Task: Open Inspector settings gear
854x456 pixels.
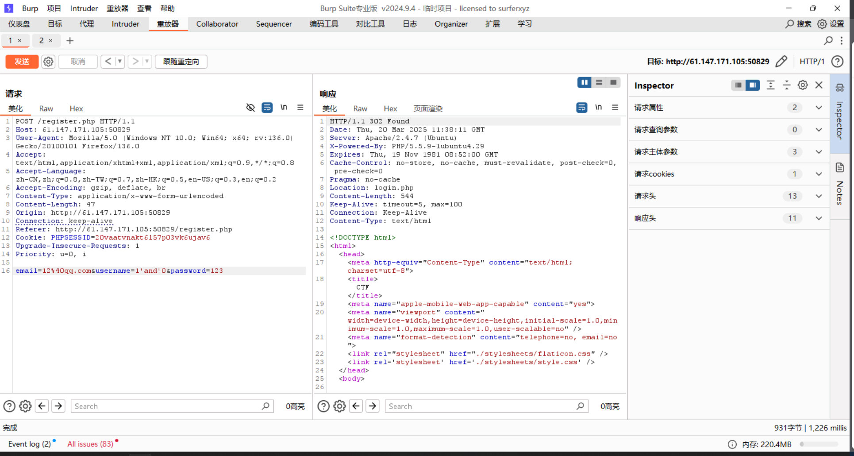Action: (x=803, y=85)
